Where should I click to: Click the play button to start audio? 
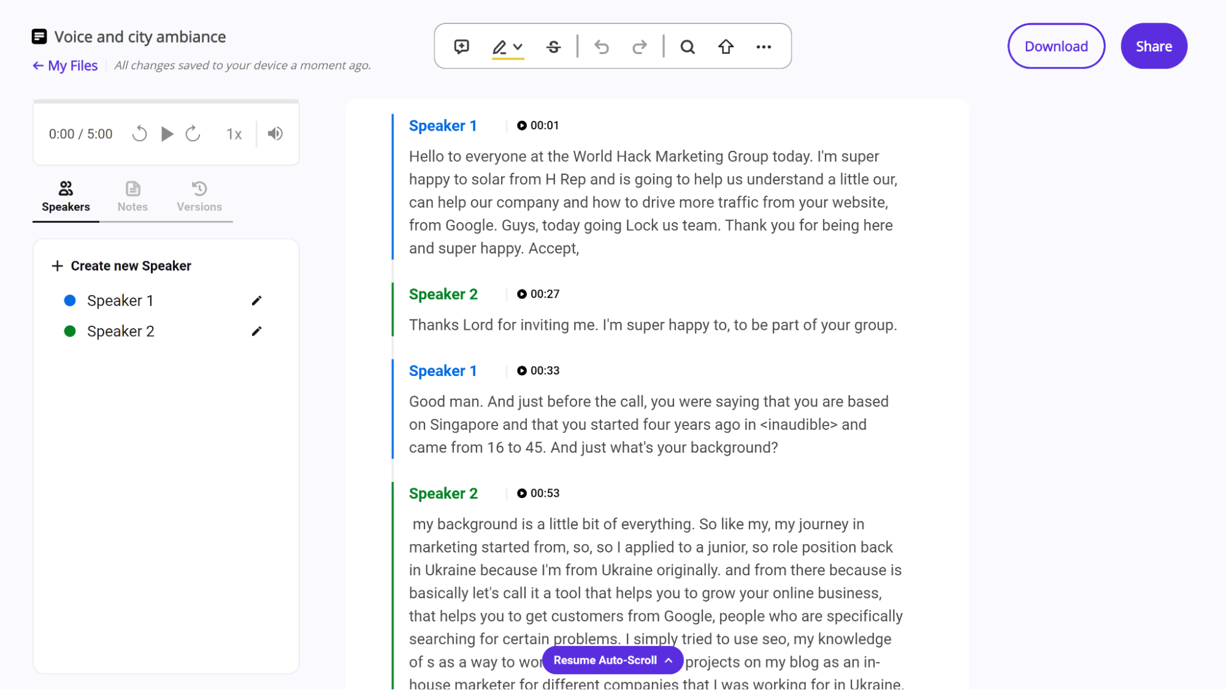167,133
